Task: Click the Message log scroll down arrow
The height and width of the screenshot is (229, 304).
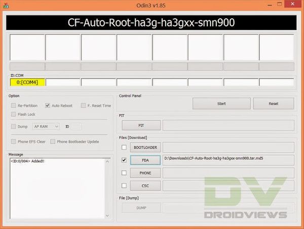Action: (107, 215)
